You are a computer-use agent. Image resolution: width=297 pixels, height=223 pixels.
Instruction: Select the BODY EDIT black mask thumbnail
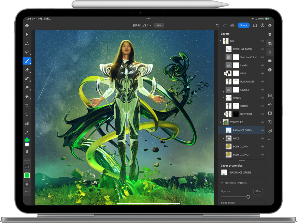tap(236, 114)
